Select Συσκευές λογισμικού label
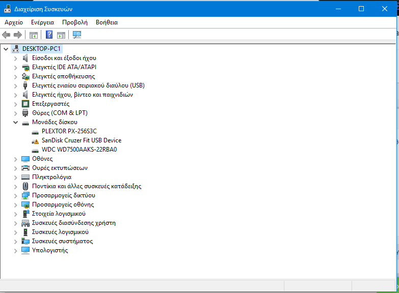 tap(60, 232)
